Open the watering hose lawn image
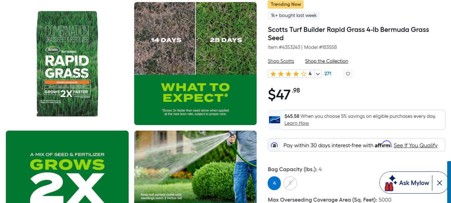 pyautogui.click(x=195, y=167)
